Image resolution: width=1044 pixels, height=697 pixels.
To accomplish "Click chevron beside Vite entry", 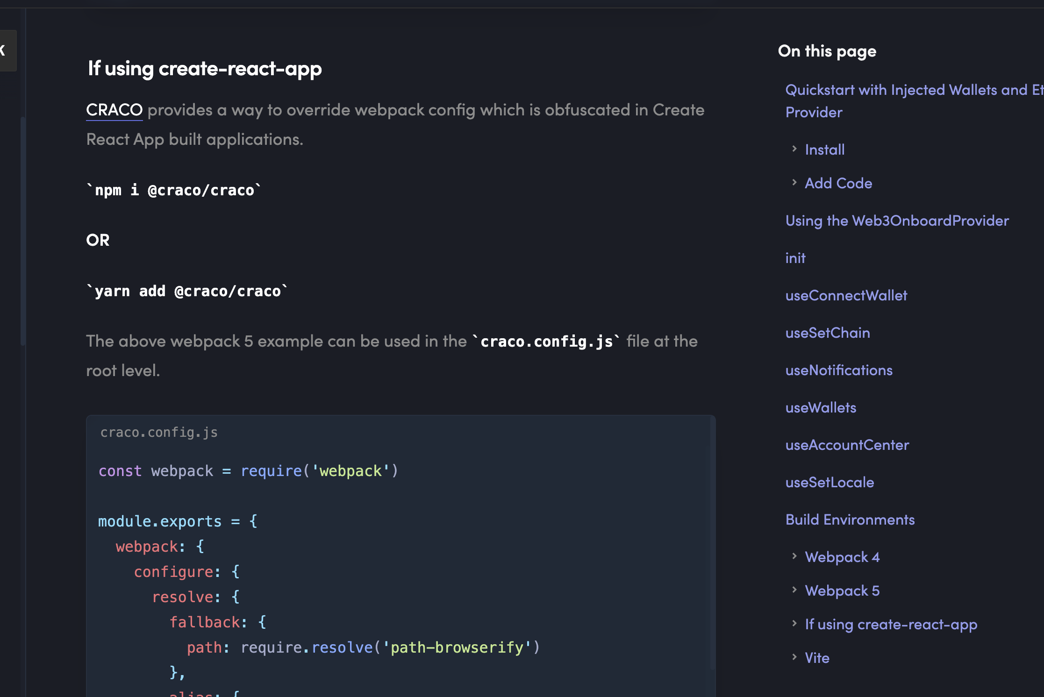I will pos(794,657).
